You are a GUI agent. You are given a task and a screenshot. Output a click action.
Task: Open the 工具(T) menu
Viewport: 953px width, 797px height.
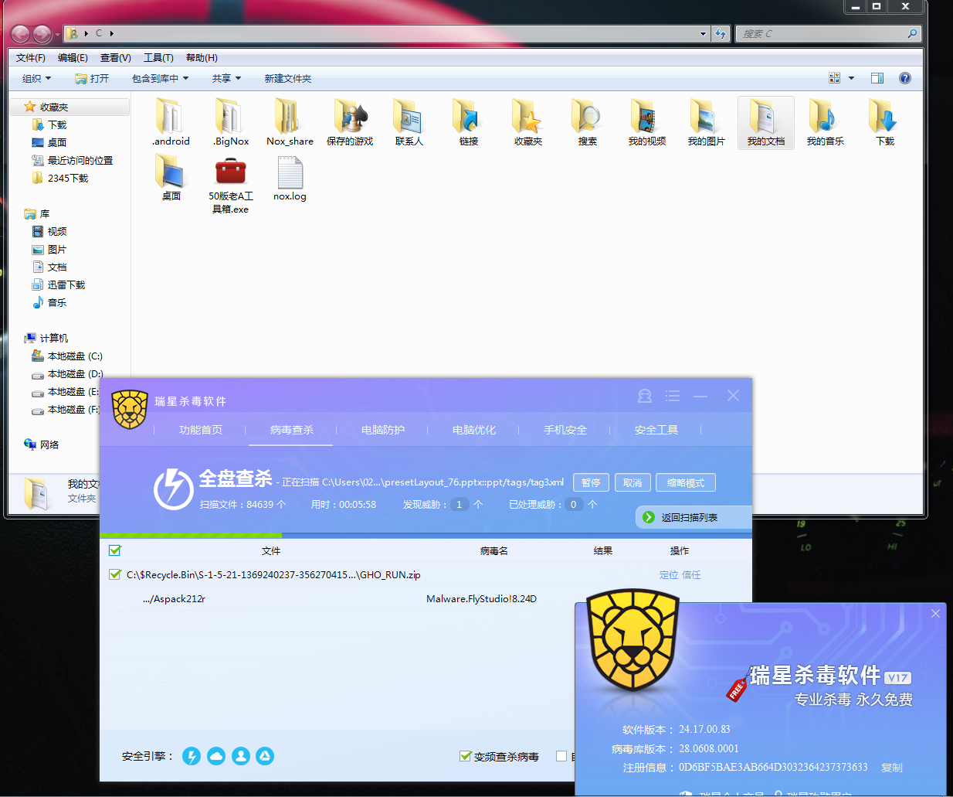tap(158, 58)
